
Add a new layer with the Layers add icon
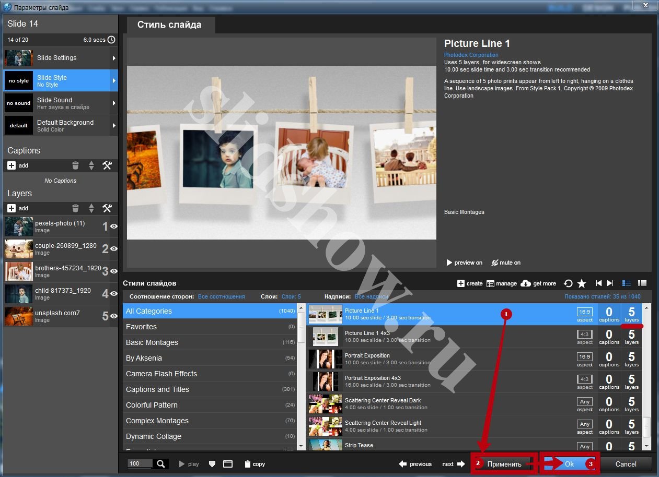click(x=11, y=208)
